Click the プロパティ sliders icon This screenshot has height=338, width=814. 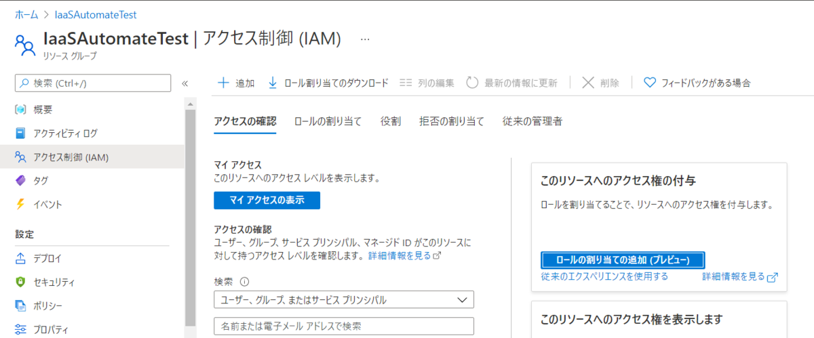coord(20,330)
